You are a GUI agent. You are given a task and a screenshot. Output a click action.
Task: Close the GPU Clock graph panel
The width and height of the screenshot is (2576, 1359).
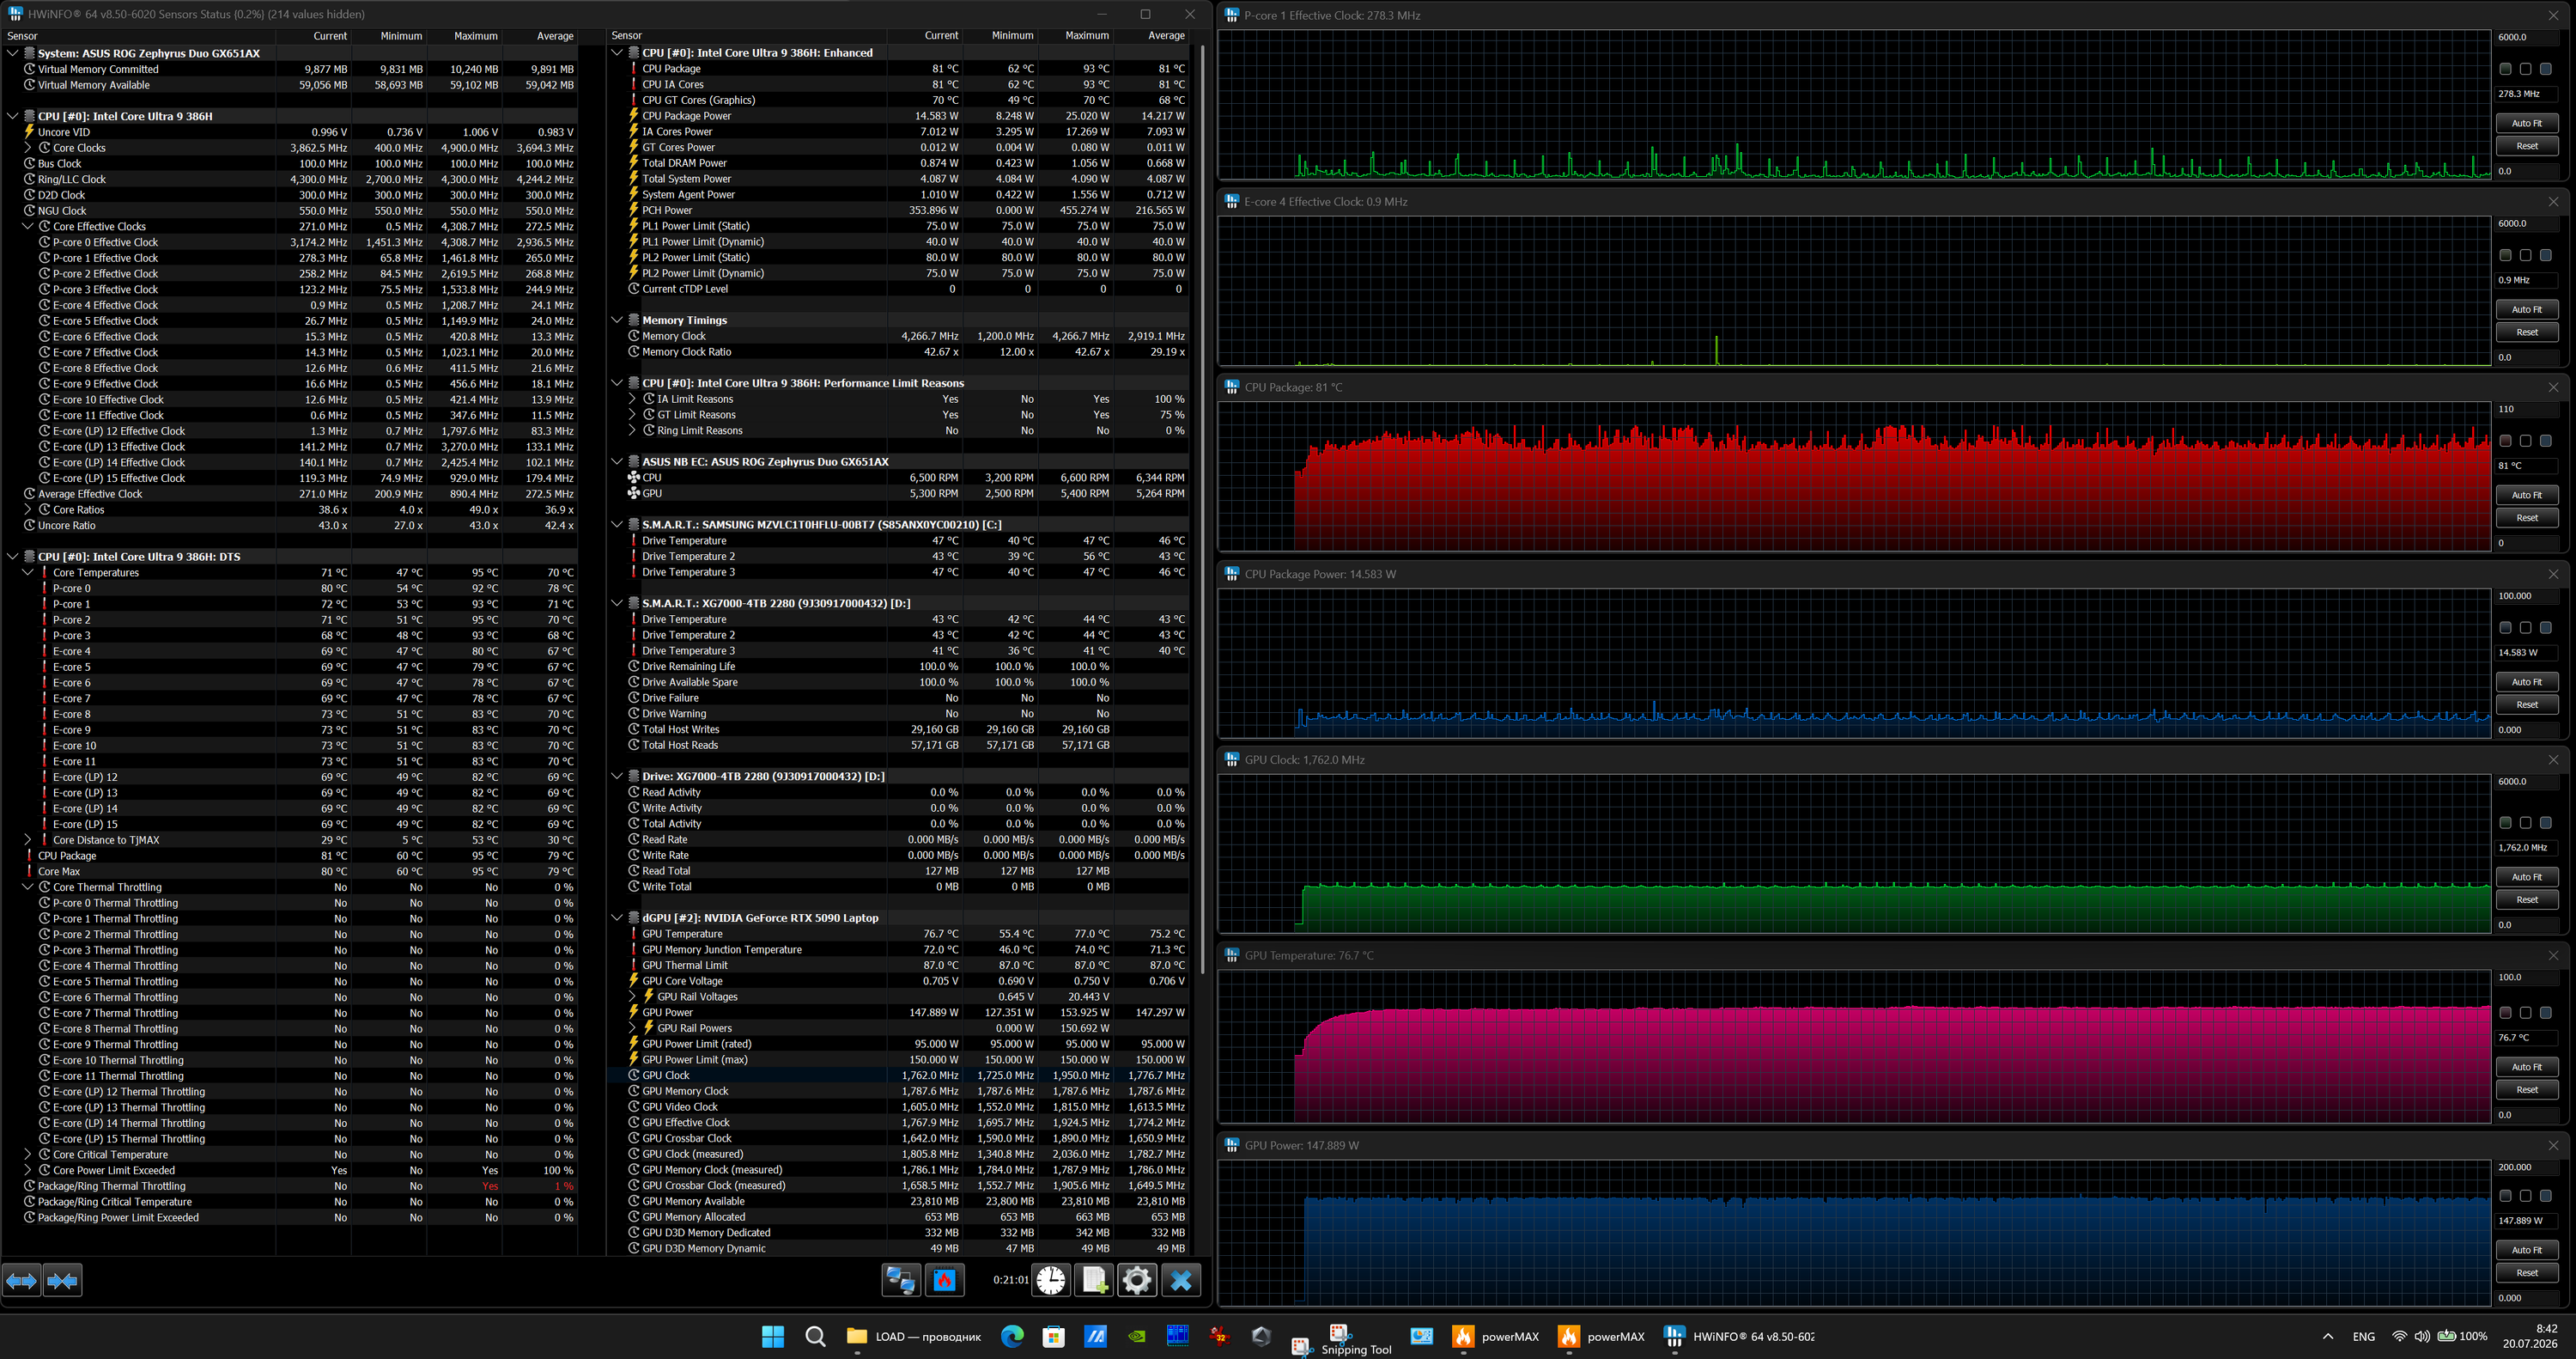(2553, 759)
